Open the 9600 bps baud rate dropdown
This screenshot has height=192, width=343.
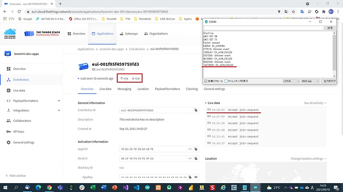pos(310,81)
